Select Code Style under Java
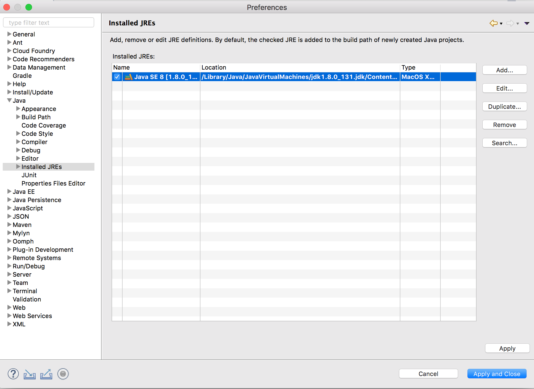The height and width of the screenshot is (389, 534). pyautogui.click(x=37, y=134)
